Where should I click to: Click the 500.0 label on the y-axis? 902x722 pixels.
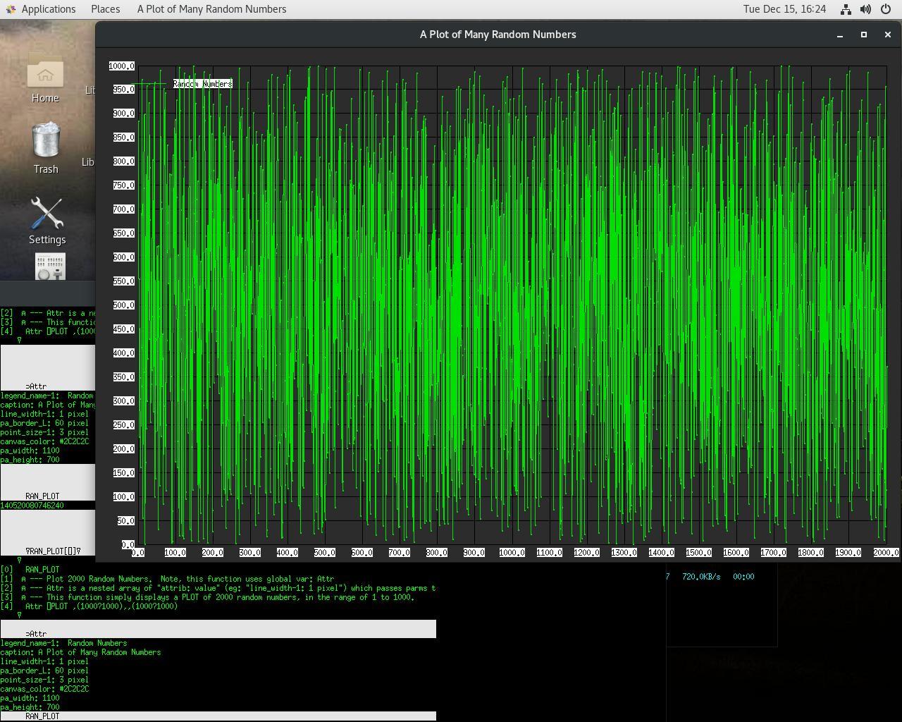(123, 305)
